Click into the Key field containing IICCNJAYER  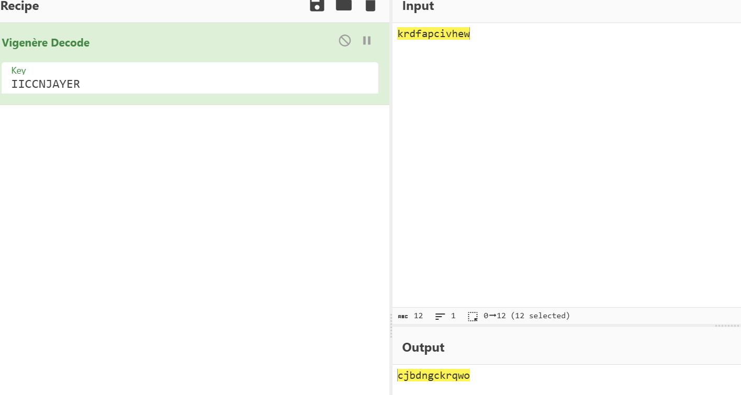click(x=188, y=84)
